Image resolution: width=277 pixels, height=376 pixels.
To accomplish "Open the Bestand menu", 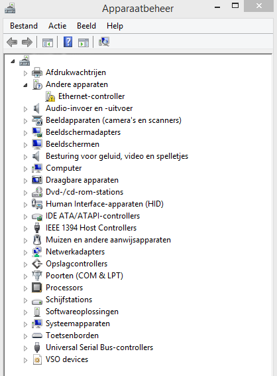I will (24, 26).
